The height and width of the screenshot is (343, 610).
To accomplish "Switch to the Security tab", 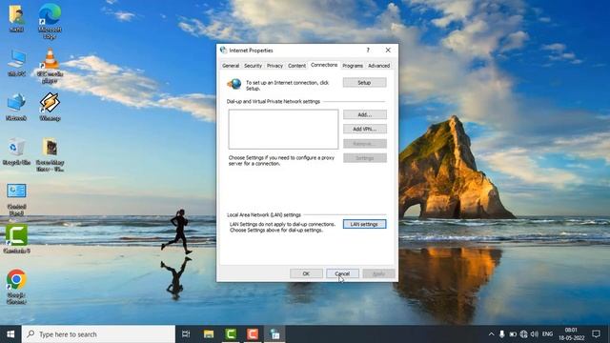I will click(253, 66).
